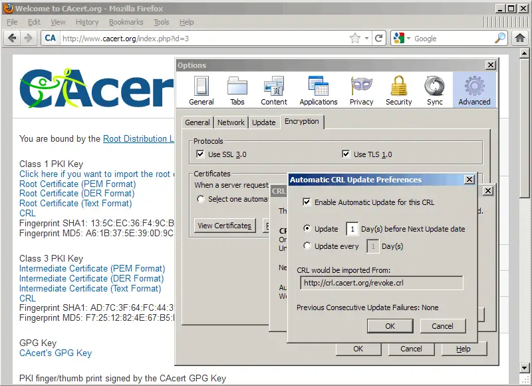Image resolution: width=532 pixels, height=386 pixels.
Task: Bookmark this page with the star icon
Action: [x=355, y=38]
